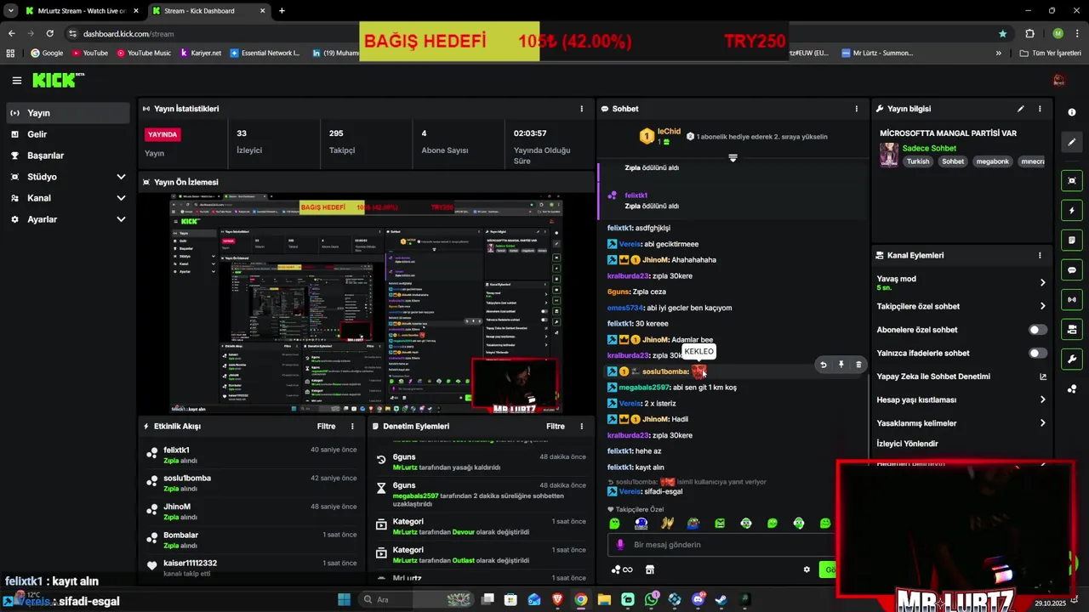Screen dimensions: 1089x612
Task: Toggle the notes panel icon in right rail
Action: click(x=1072, y=240)
